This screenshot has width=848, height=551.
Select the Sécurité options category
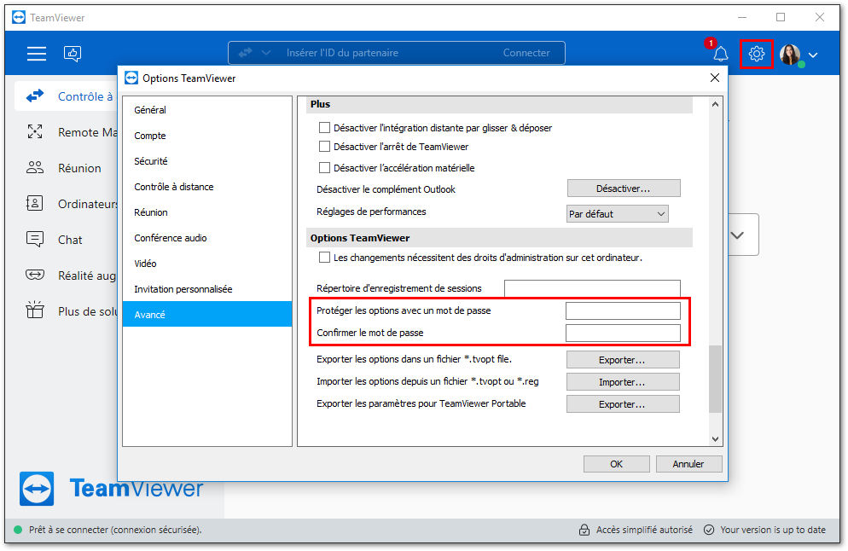[207, 161]
